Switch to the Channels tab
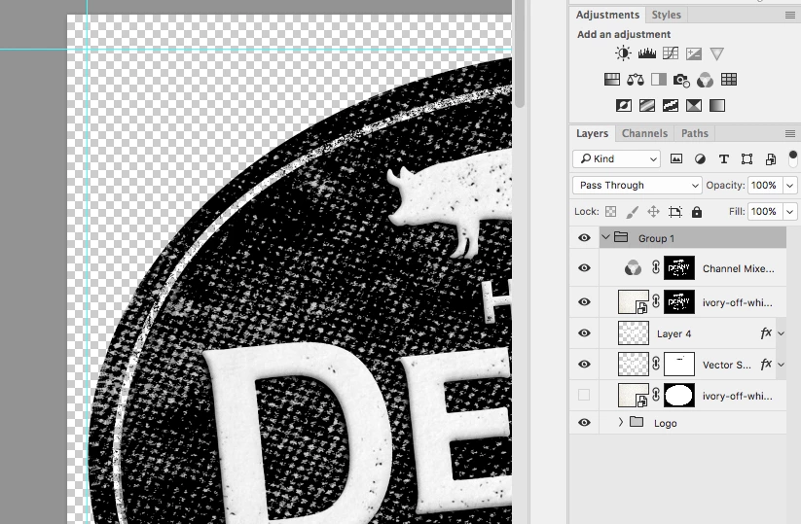801x524 pixels. (x=644, y=133)
